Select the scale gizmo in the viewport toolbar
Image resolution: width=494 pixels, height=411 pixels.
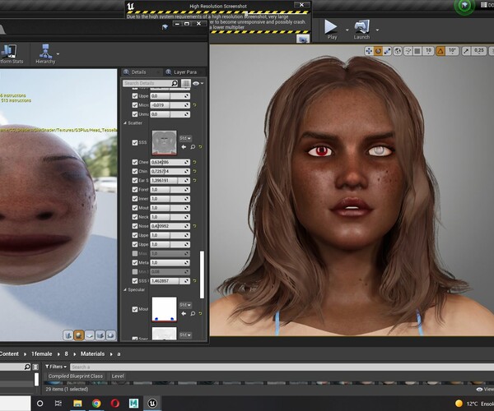(387, 51)
